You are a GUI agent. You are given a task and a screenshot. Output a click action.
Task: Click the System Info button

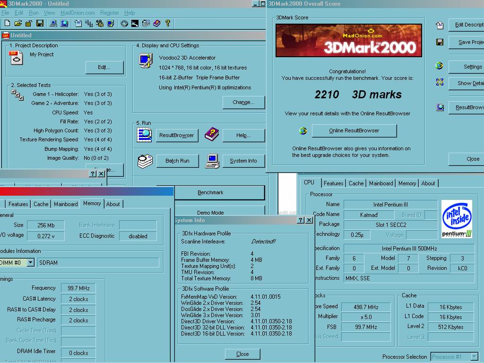pos(243,161)
